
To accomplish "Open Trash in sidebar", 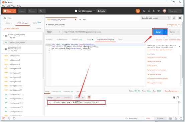I will coord(39,29).
